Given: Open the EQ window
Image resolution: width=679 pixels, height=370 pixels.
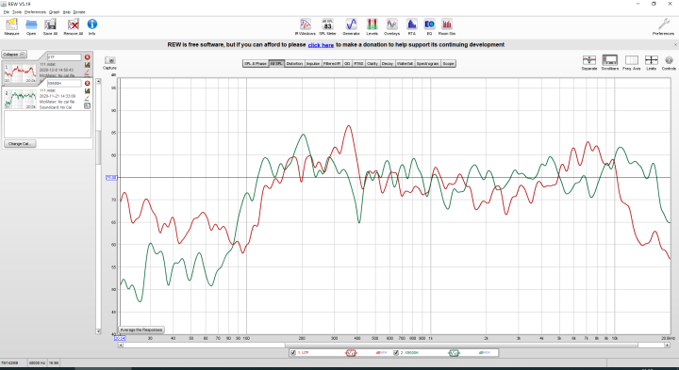Looking at the screenshot, I should coord(429,26).
